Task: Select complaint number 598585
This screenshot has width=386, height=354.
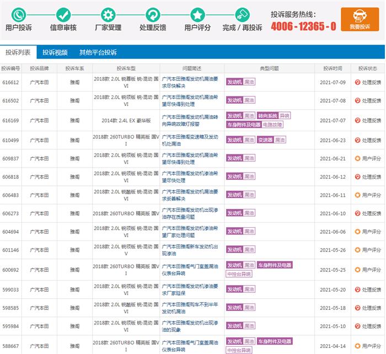Action: (10, 308)
